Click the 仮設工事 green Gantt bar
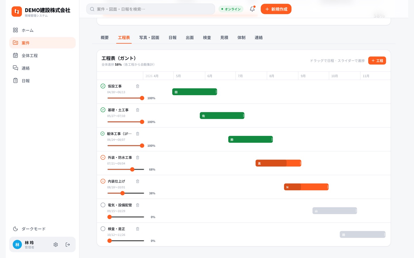 [x=195, y=92]
